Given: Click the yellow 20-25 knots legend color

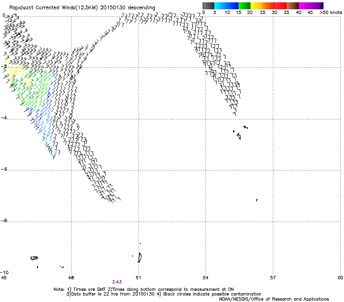Looking at the screenshot, I should click(x=257, y=6).
